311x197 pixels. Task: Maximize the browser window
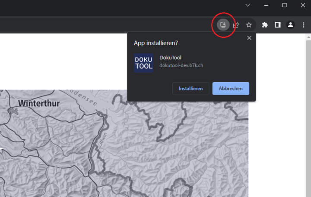(284, 5)
